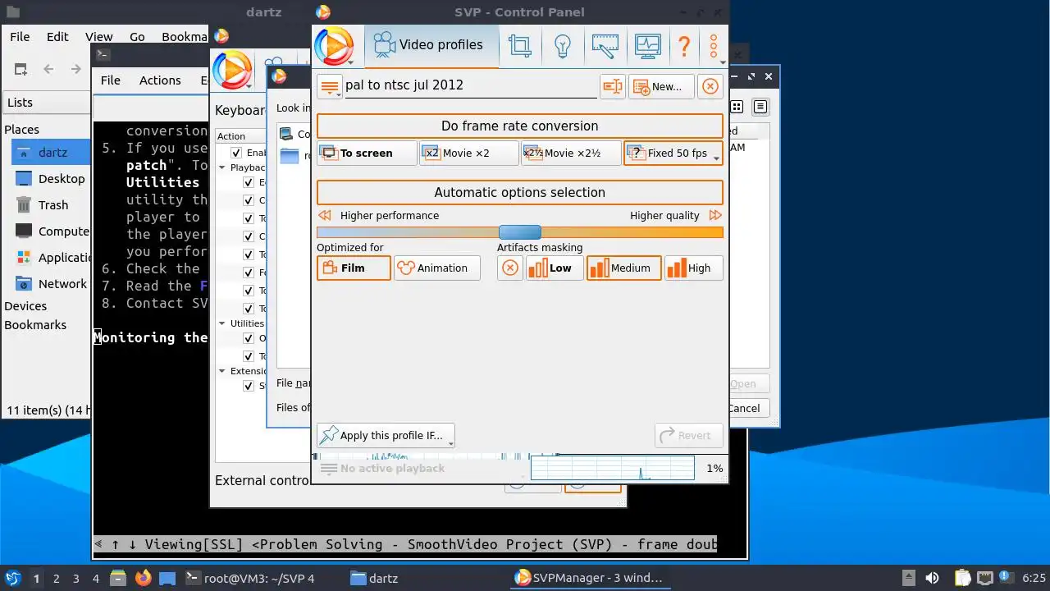Switch to workspace 3 on taskbar

tap(75, 579)
